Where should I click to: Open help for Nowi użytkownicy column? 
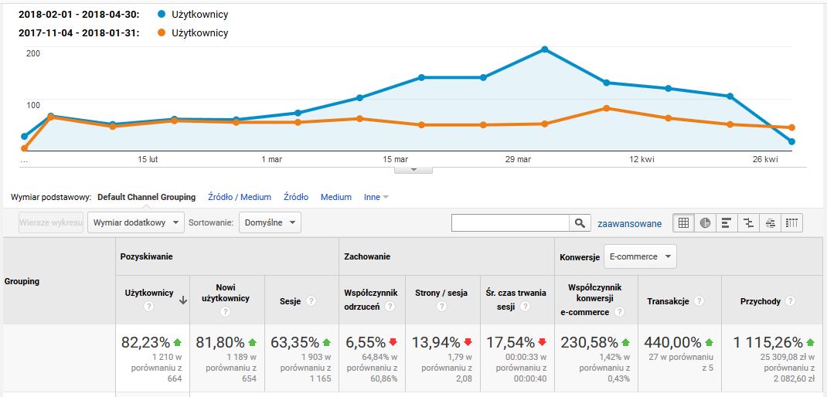(226, 312)
